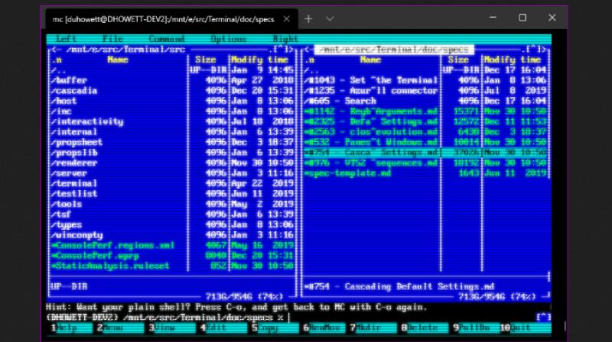Expand the new tab profile dropdown

pos(330,18)
